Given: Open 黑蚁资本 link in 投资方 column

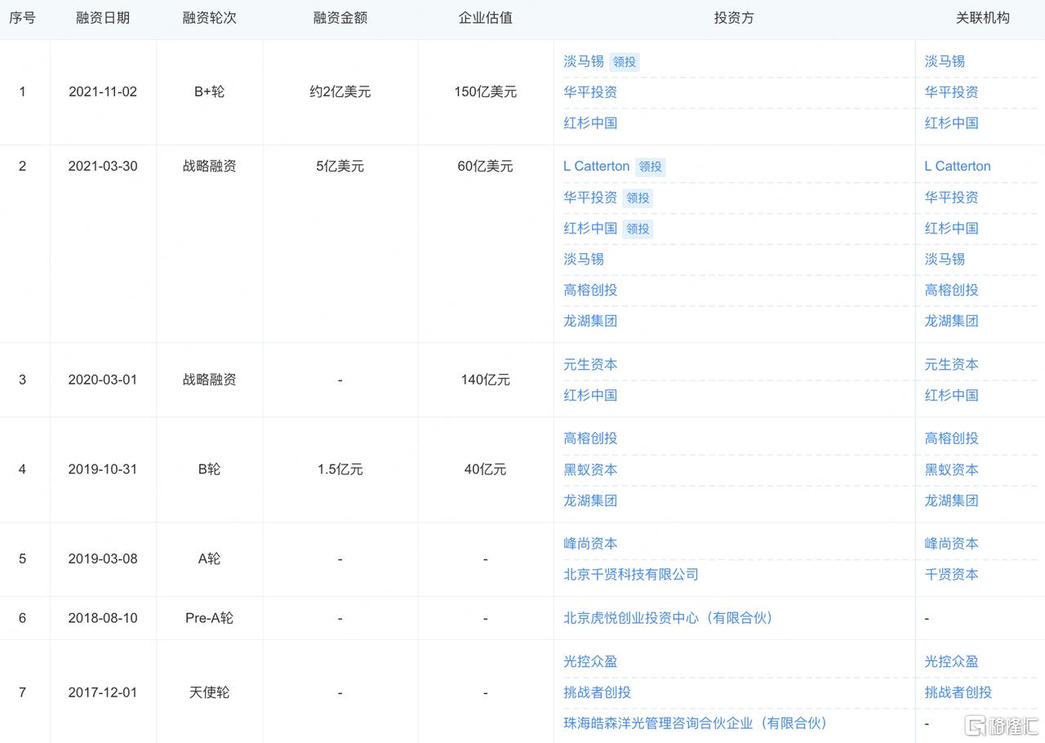Looking at the screenshot, I should tap(590, 470).
